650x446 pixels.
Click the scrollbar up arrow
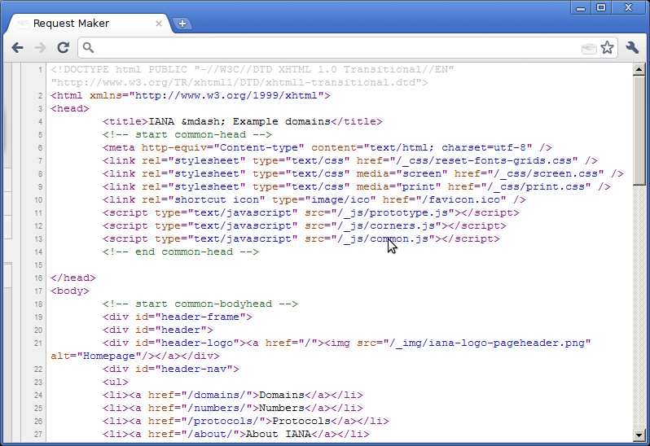(x=639, y=69)
